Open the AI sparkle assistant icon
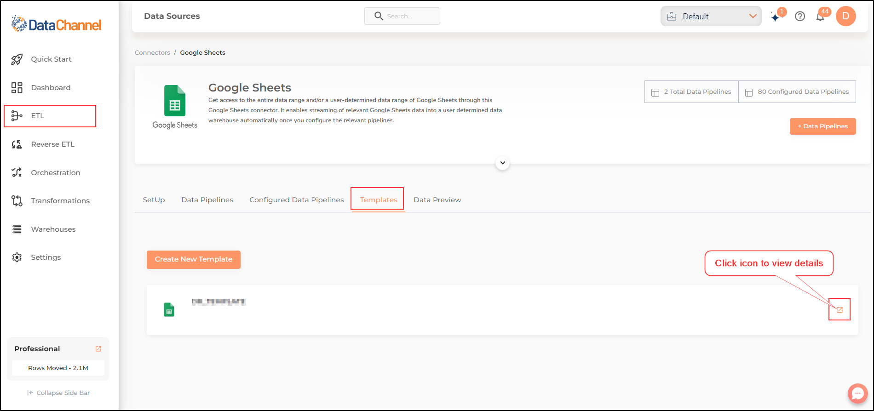This screenshot has height=411, width=874. coord(776,17)
